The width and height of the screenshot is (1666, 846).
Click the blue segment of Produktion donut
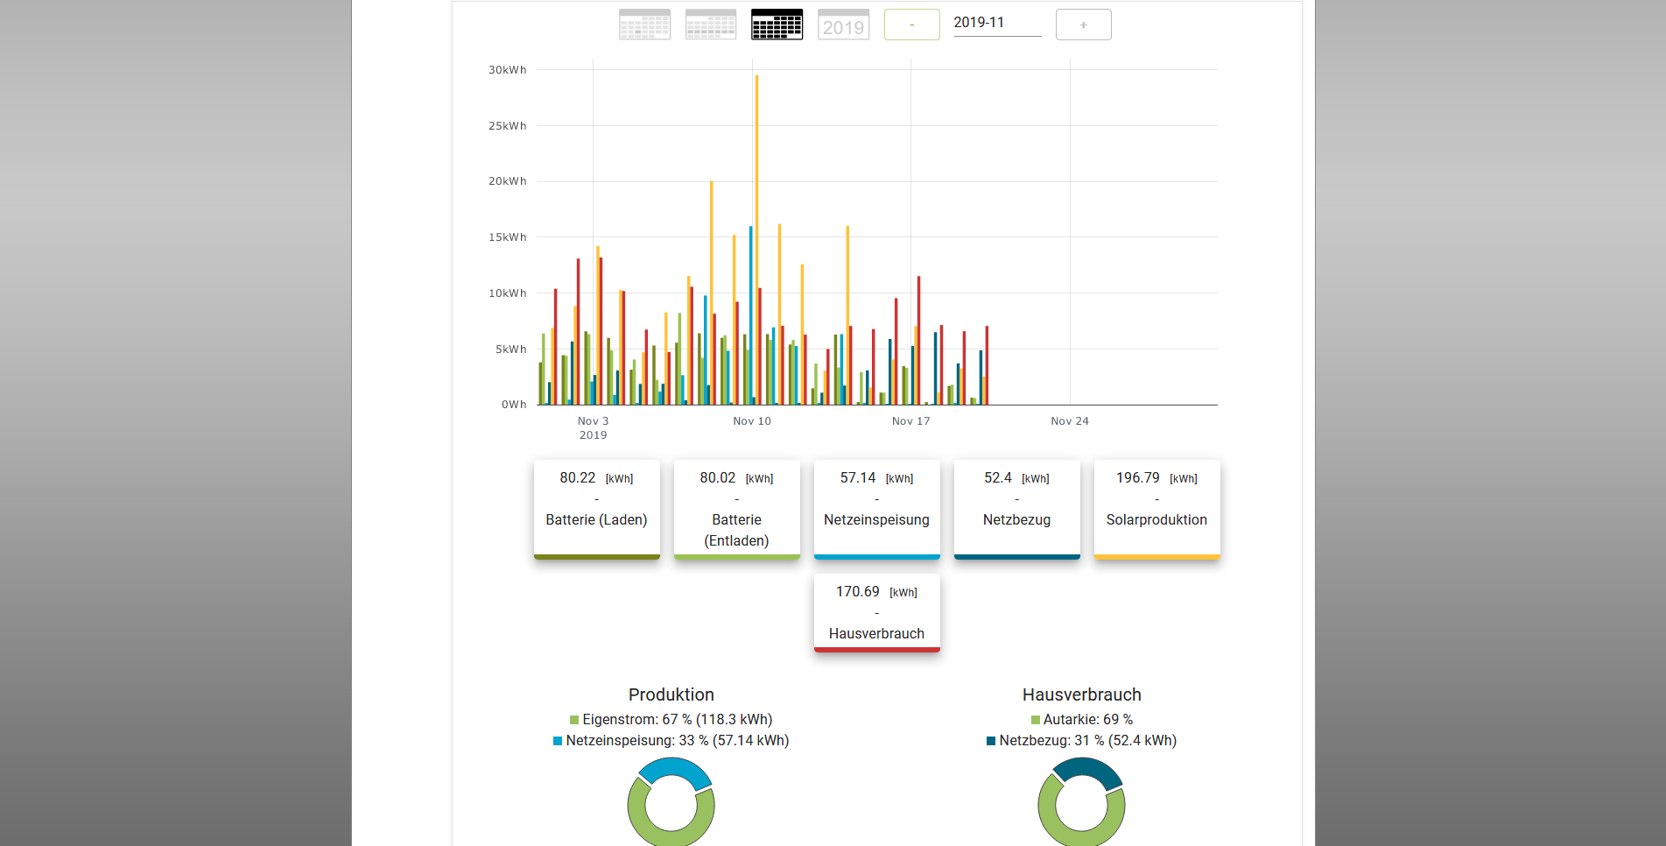pyautogui.click(x=676, y=772)
